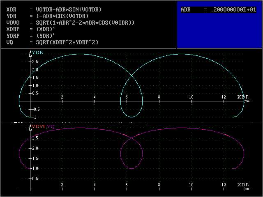This screenshot has height=197, width=263.
Task: Click the upper plot's Y-axis arrowhead
Action: pyautogui.click(x=30, y=53)
